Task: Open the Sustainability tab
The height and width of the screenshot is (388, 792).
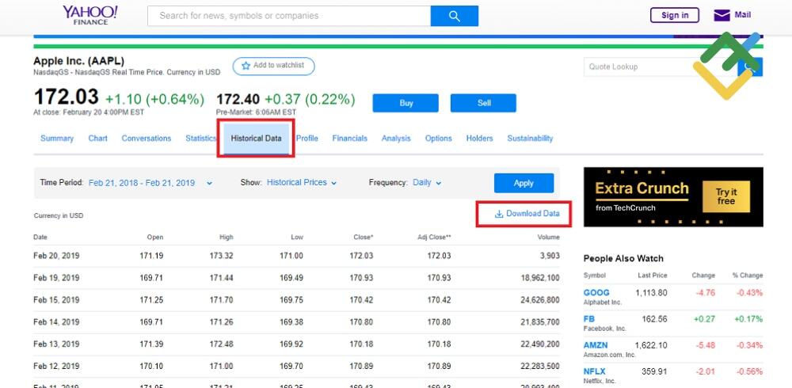Action: pos(530,139)
